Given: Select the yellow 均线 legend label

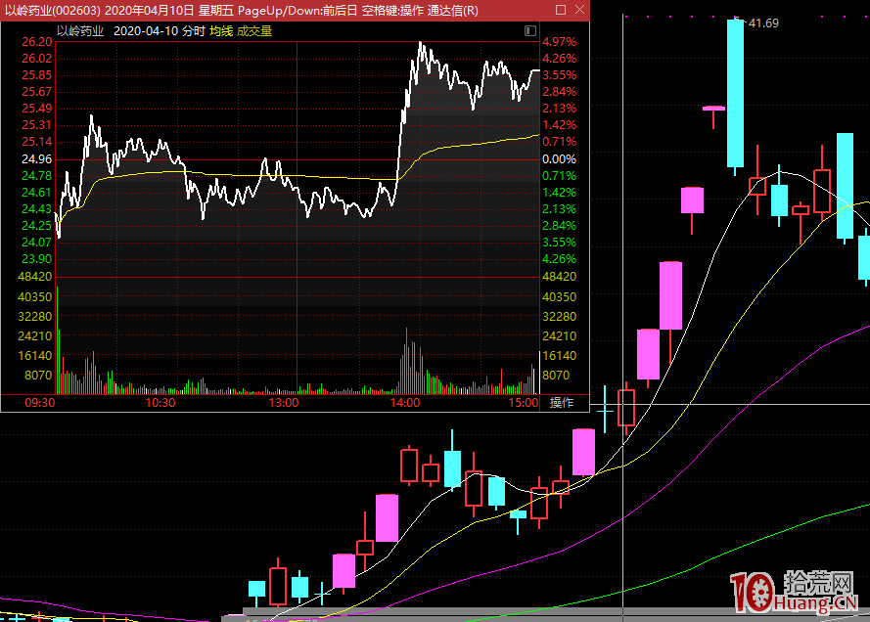Looking at the screenshot, I should tap(221, 31).
